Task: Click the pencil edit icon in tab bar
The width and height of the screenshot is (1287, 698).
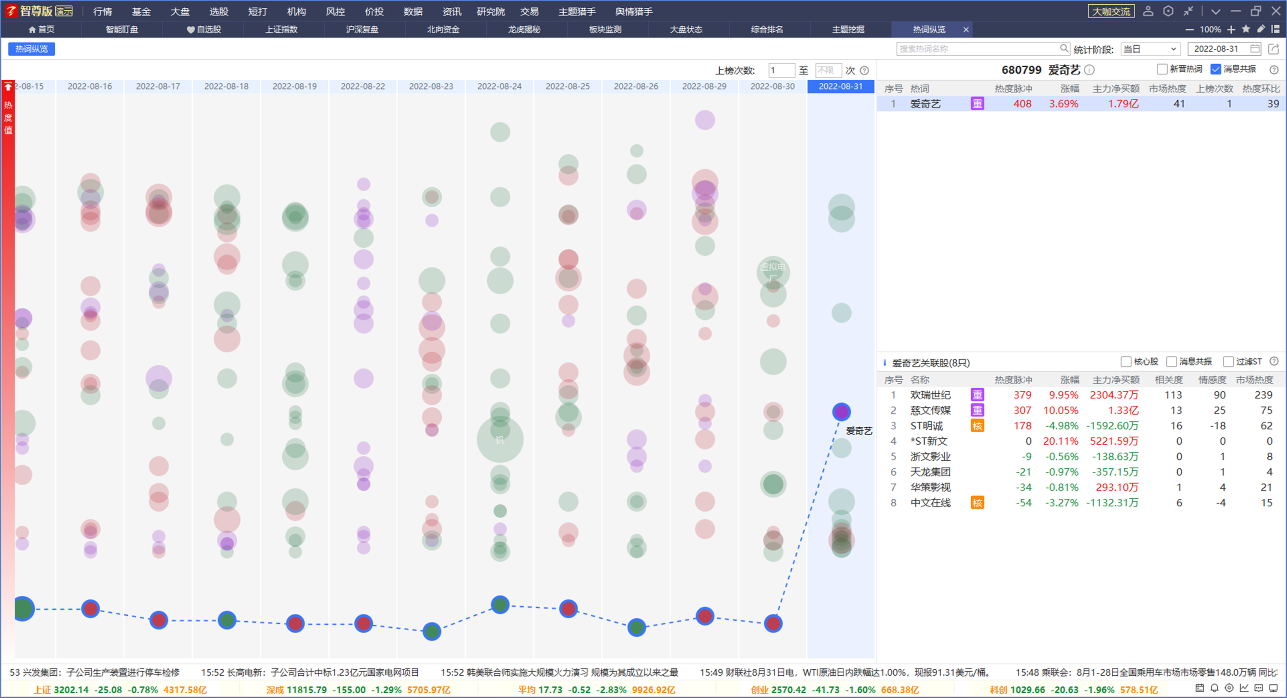Action: (x=1261, y=29)
